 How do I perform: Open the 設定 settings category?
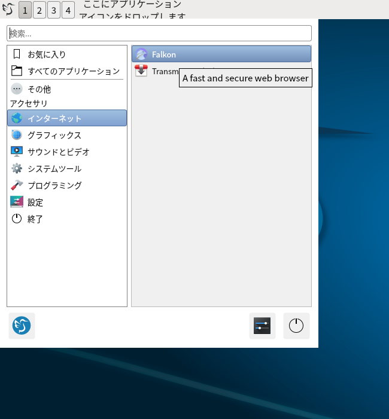click(67, 202)
